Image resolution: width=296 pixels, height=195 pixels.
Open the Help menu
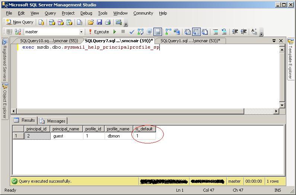tap(163, 13)
